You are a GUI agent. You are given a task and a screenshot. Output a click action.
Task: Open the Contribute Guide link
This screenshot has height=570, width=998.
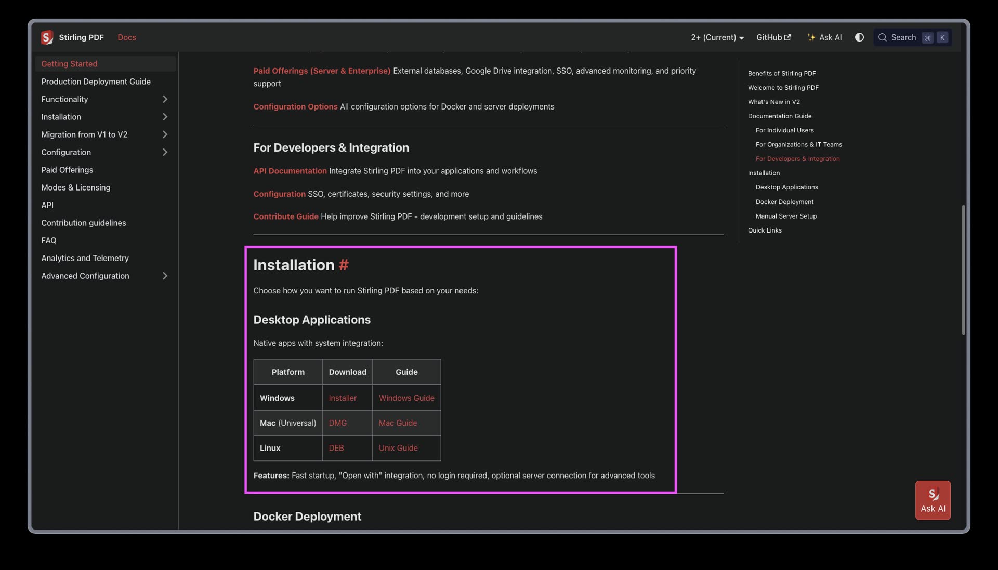[x=286, y=216]
